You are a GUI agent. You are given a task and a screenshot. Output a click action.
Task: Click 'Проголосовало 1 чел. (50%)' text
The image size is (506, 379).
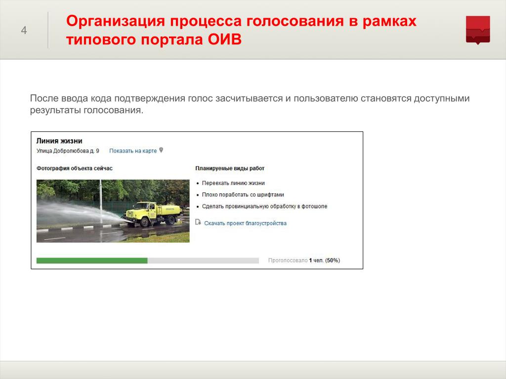[x=304, y=261]
